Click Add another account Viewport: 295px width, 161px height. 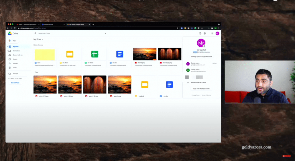(198, 82)
